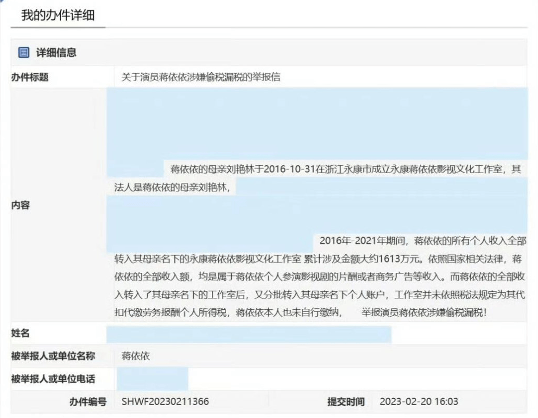Click the 被举报人或单位名称 label

tap(53, 356)
